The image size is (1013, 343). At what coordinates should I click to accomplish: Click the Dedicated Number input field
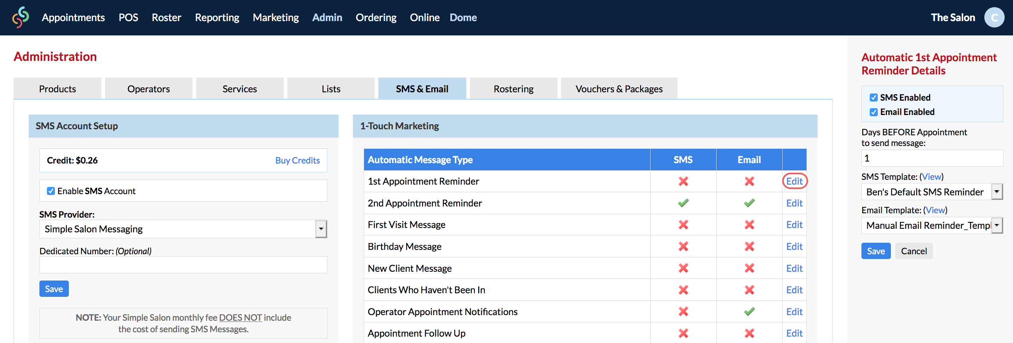[183, 265]
